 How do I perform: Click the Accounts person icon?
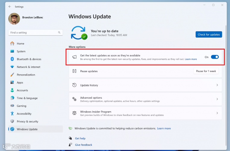pyautogui.click(x=12, y=90)
